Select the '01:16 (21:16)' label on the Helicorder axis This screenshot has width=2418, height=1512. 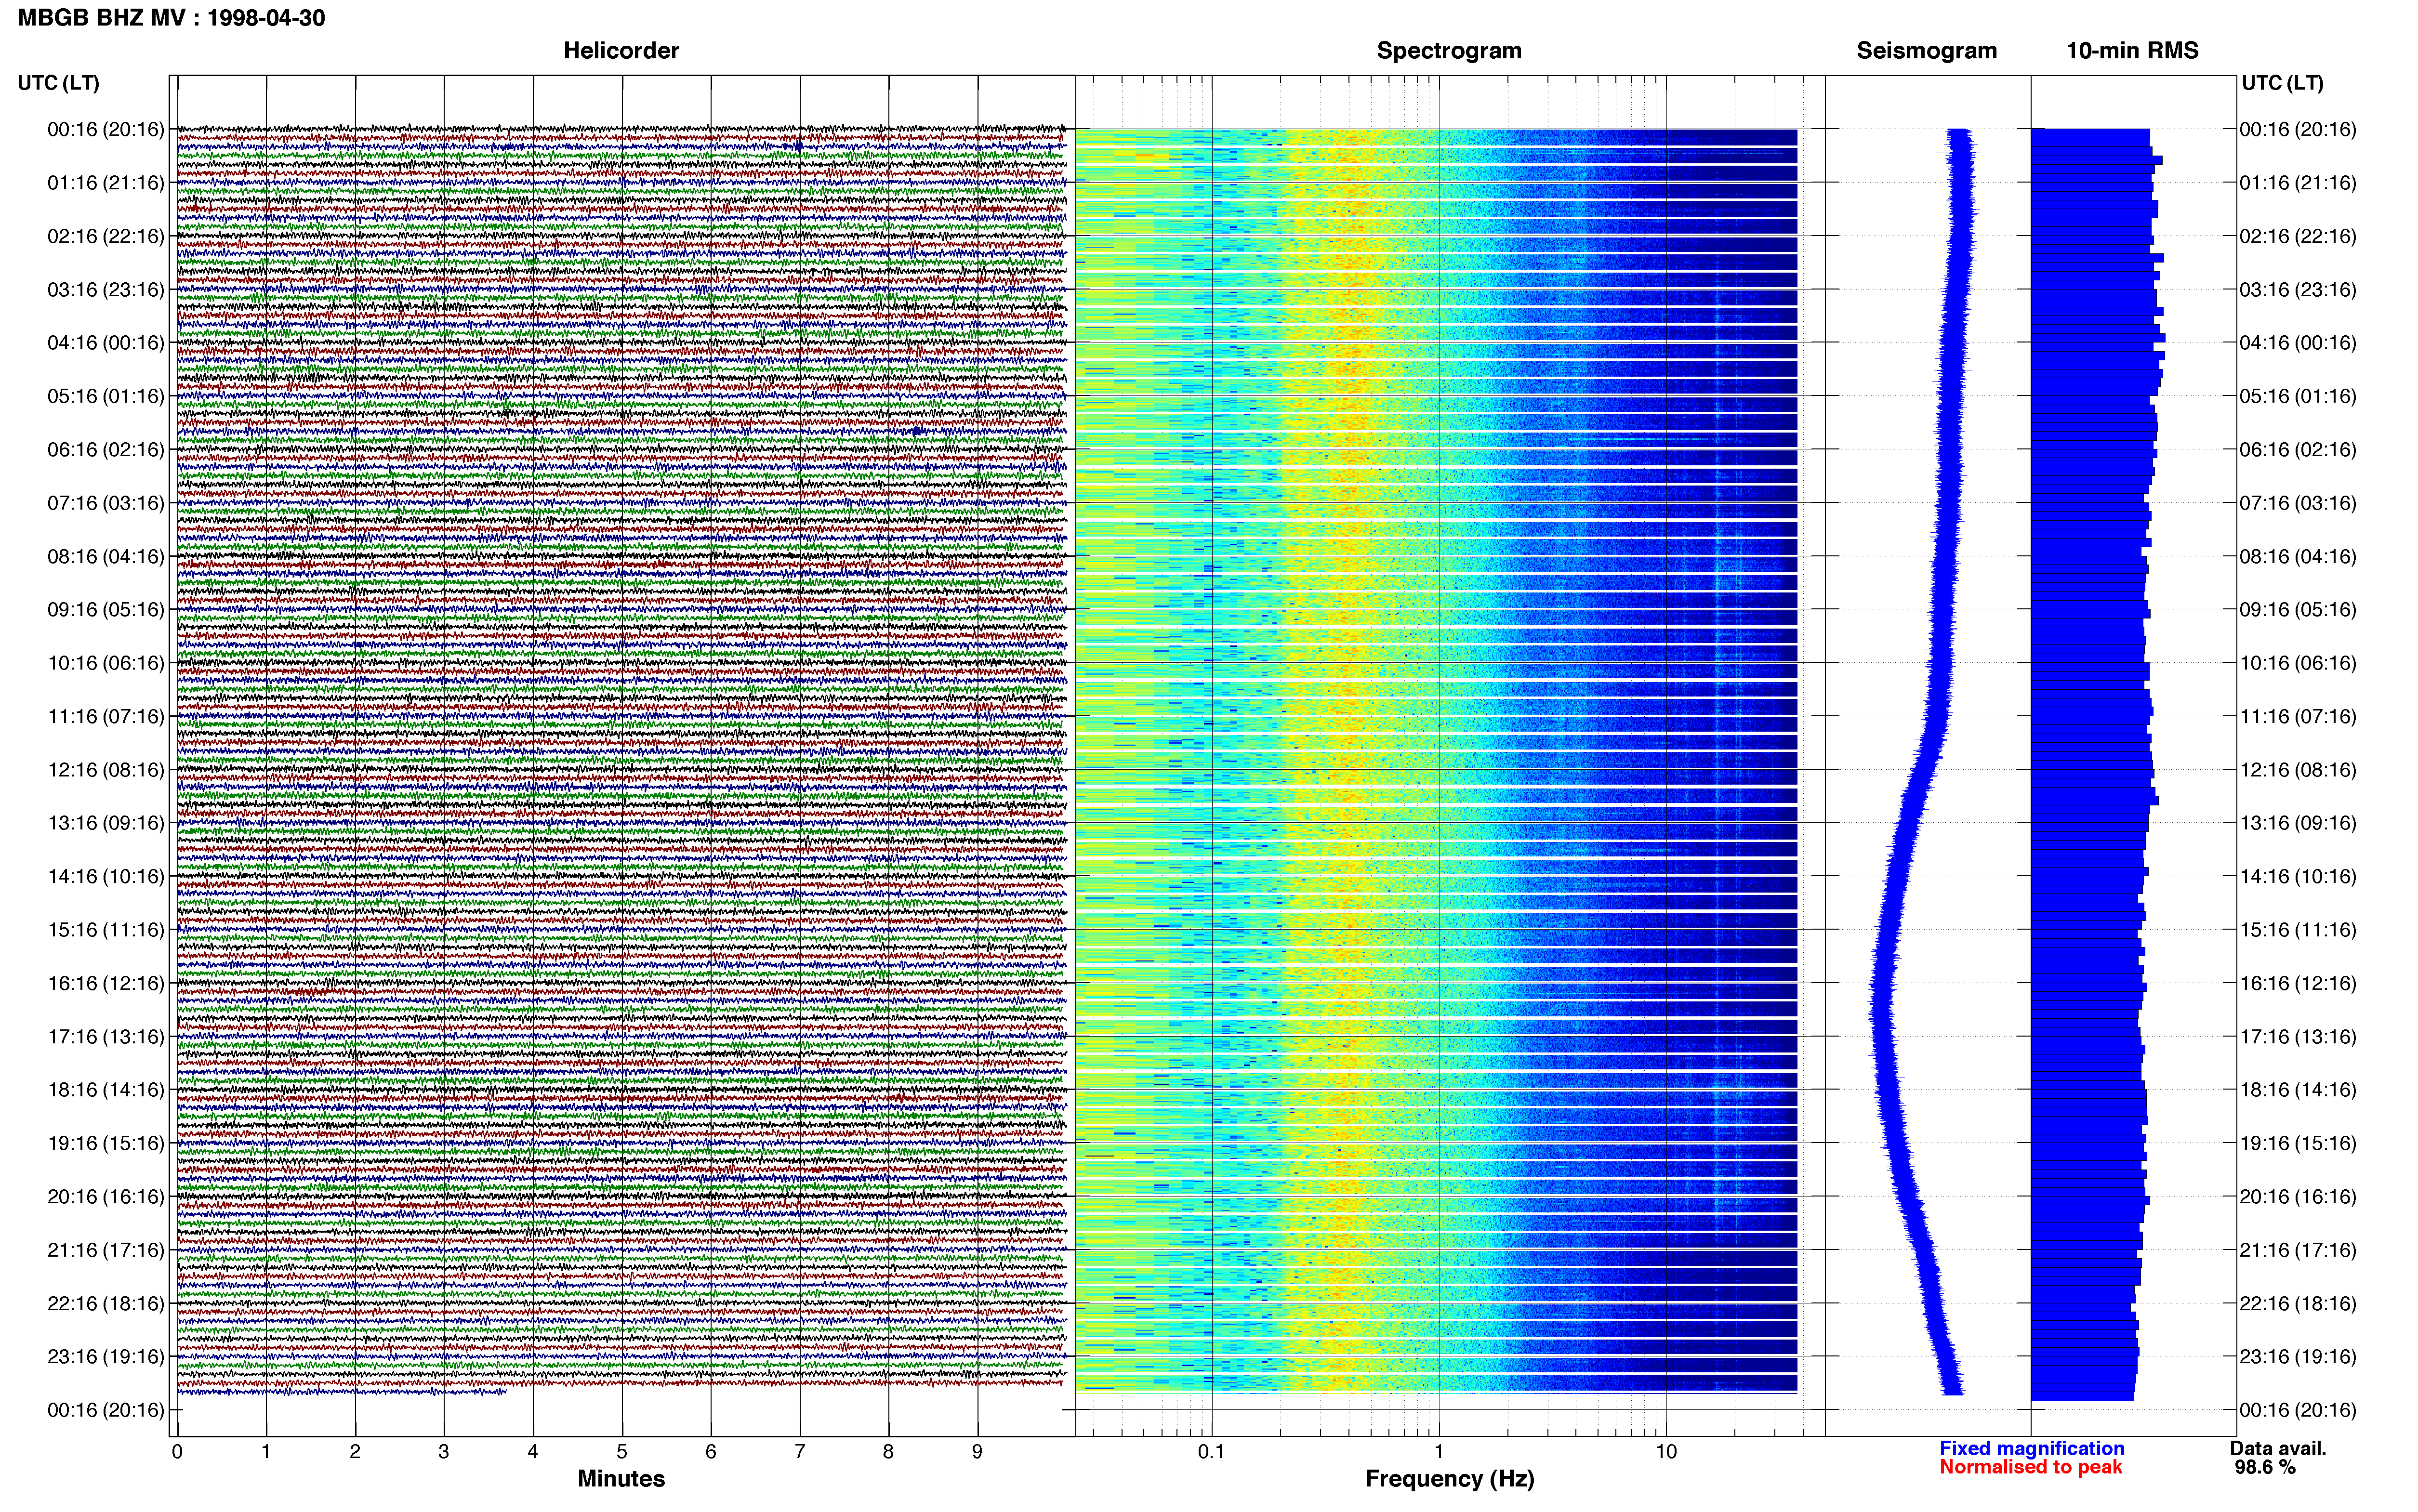point(106,183)
